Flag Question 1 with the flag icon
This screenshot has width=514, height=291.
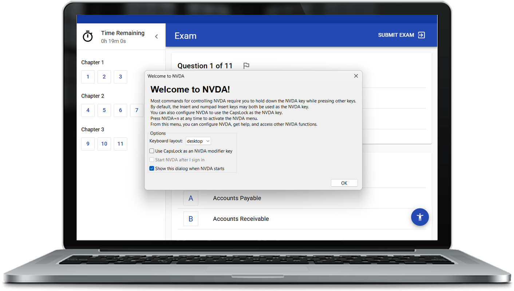(246, 66)
